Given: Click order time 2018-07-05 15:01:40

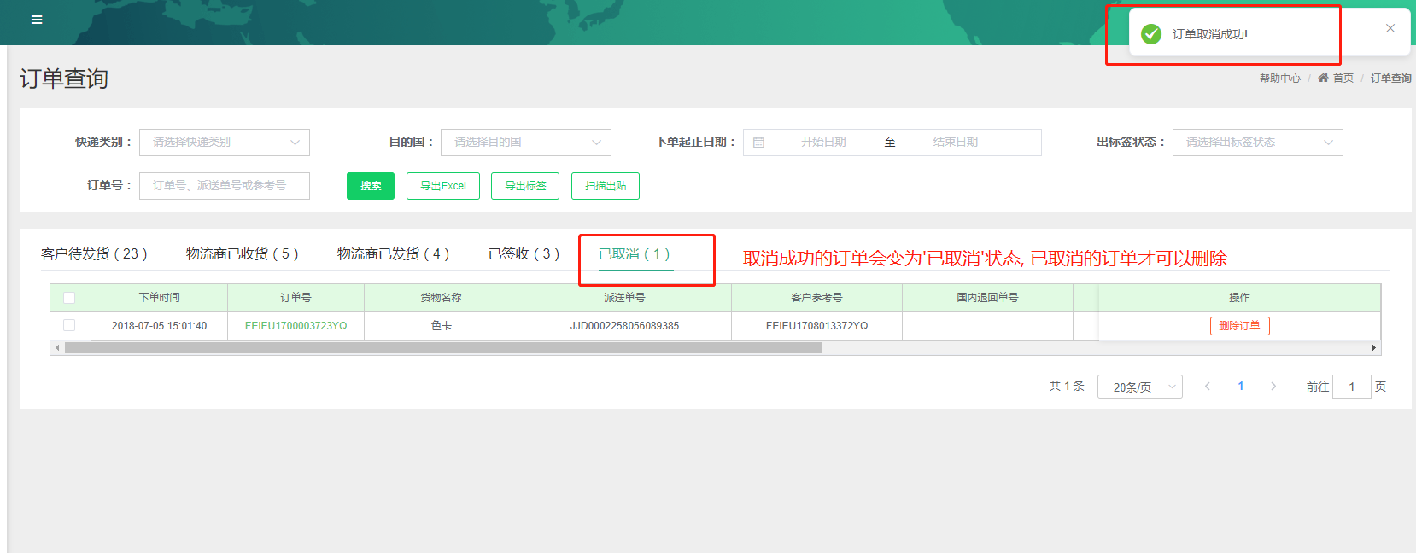Looking at the screenshot, I should click(159, 326).
